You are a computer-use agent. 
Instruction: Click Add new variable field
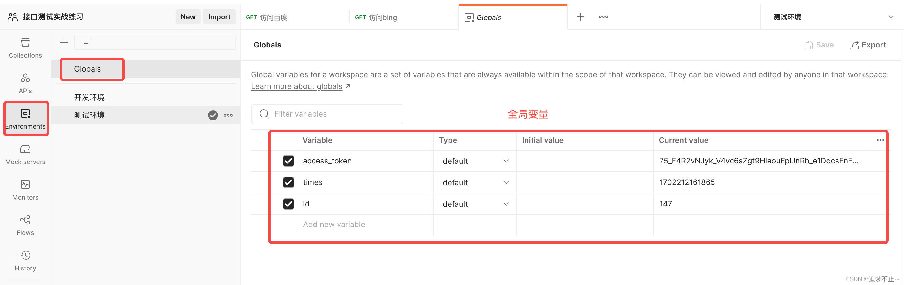365,224
